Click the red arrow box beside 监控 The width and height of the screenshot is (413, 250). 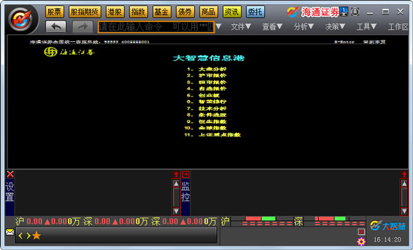[x=185, y=174]
